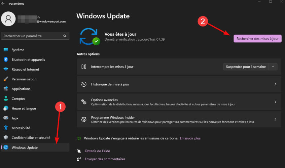Go to the Jeux section

[x=35, y=118]
